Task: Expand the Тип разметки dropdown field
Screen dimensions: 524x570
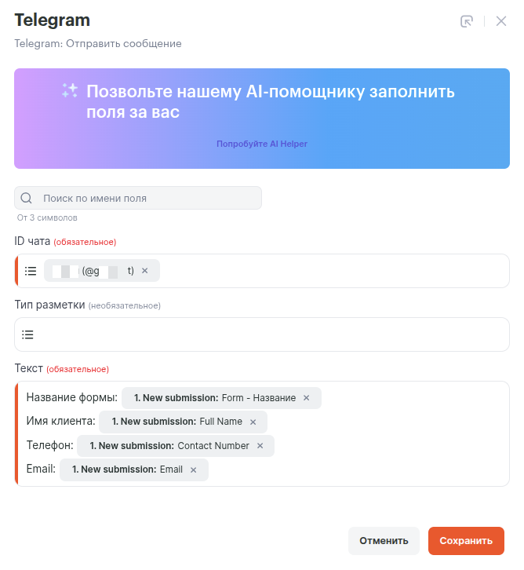Action: pos(267,334)
